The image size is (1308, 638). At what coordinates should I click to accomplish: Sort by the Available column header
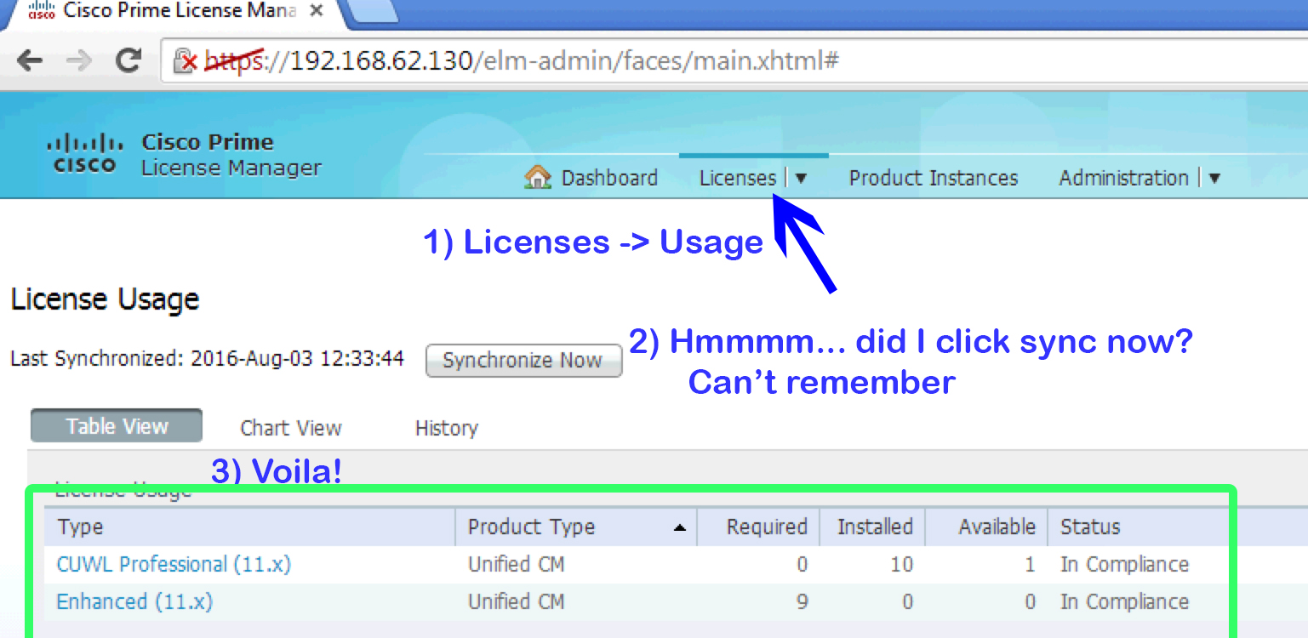click(986, 527)
